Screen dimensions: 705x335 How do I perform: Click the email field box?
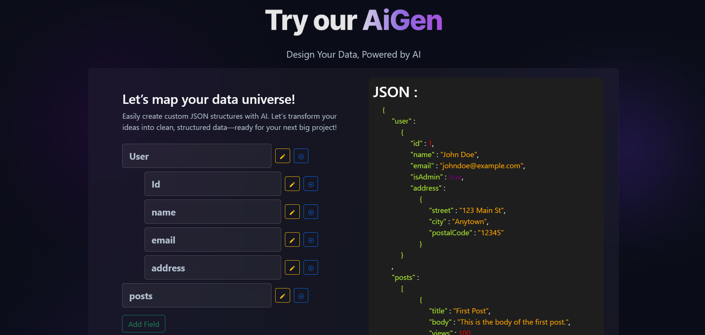[213, 240]
